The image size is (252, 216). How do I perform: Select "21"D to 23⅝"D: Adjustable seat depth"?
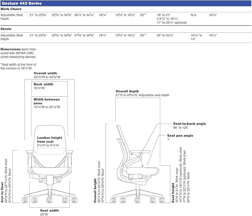coord(143,95)
